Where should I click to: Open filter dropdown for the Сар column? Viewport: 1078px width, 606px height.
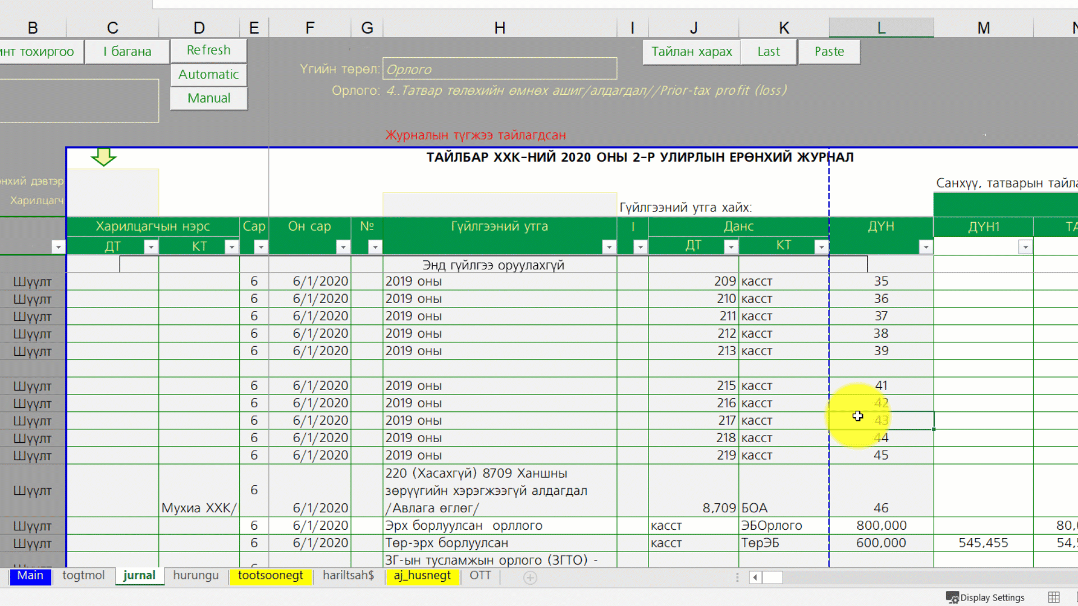click(261, 247)
